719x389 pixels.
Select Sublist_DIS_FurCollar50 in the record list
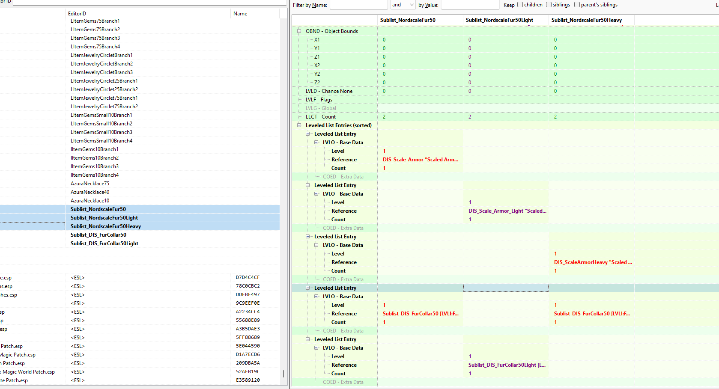[98, 235]
